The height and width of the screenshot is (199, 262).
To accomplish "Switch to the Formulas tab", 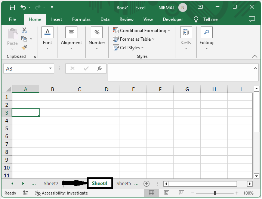I will [81, 19].
